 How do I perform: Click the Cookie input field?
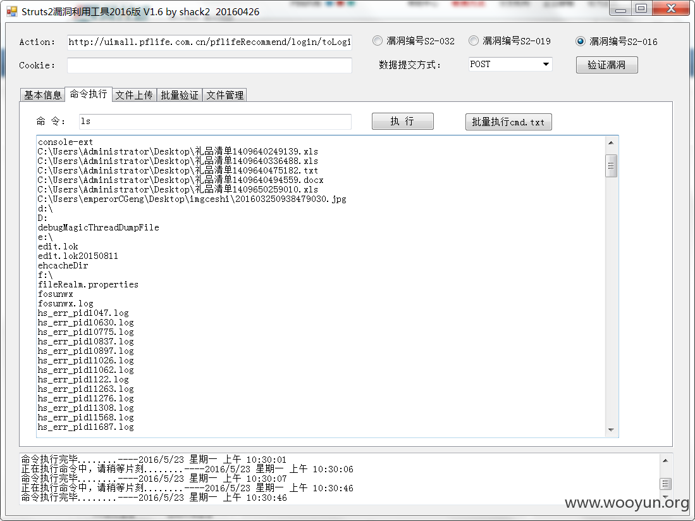click(x=209, y=65)
